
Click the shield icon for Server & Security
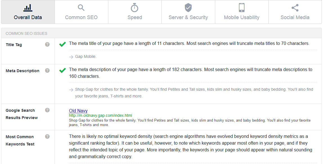188,8
